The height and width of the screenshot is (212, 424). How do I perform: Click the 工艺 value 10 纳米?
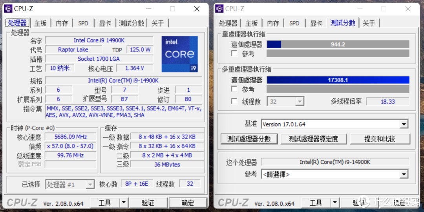coord(60,68)
